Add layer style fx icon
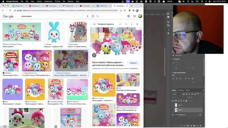 (184, 126)
